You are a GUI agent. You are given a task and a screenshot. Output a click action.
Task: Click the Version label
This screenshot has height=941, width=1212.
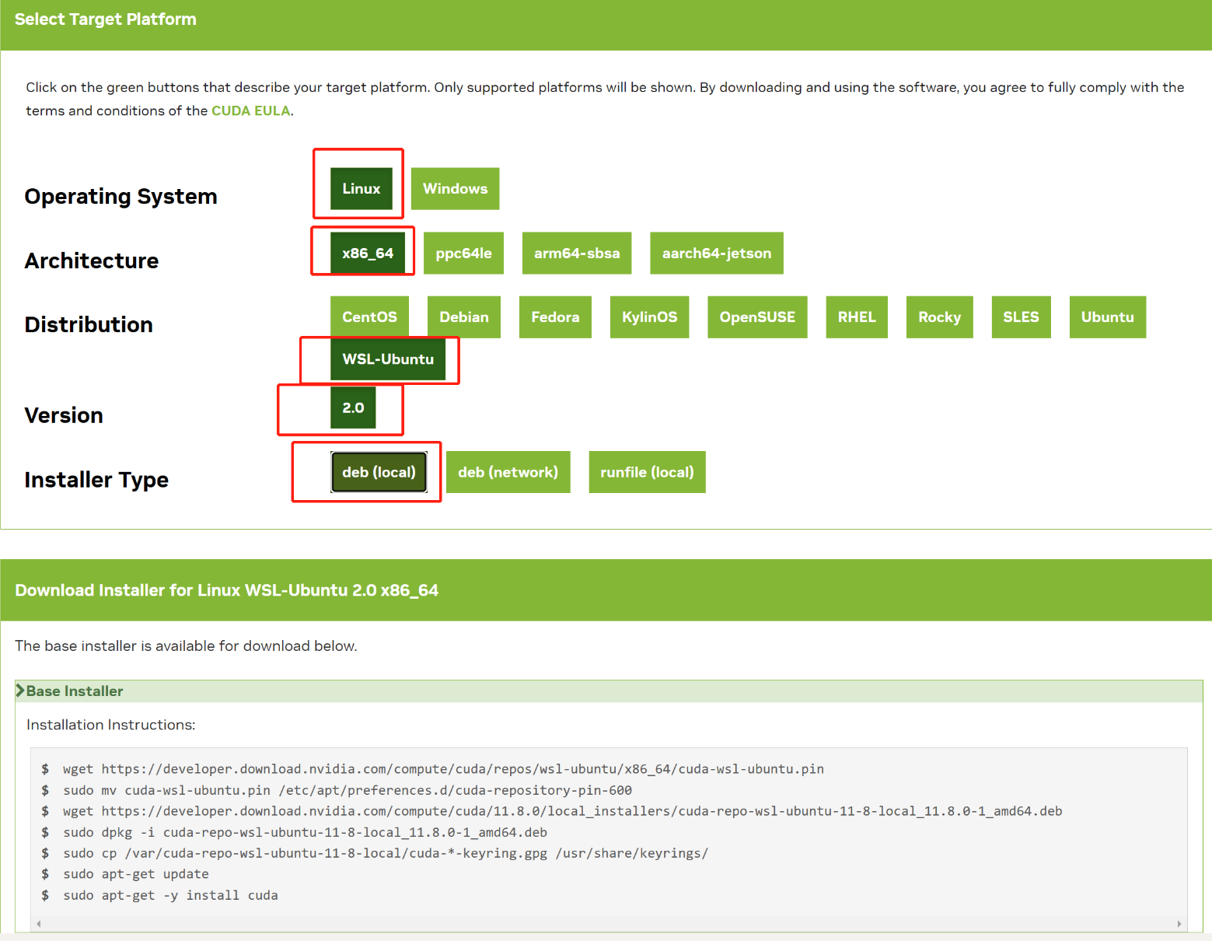pos(64,415)
